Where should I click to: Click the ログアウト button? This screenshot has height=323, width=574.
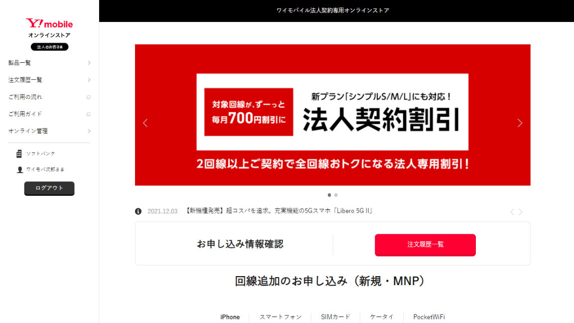[49, 188]
